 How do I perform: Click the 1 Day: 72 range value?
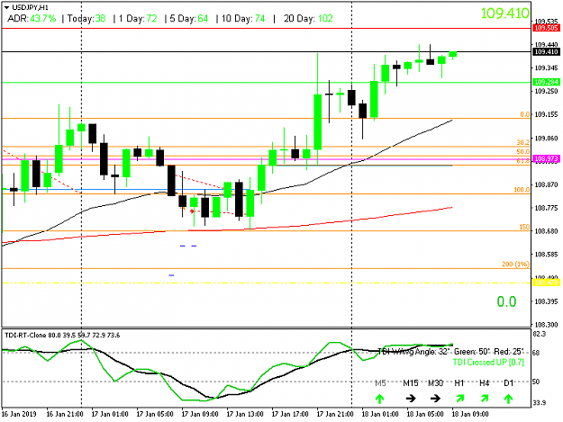(x=138, y=18)
